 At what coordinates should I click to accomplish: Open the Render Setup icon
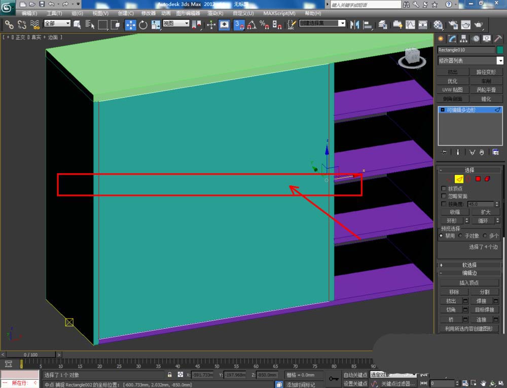(453, 25)
